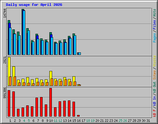Click the 'Sites' legend label
The height and width of the screenshot is (124, 158).
pyautogui.click(x=155, y=75)
